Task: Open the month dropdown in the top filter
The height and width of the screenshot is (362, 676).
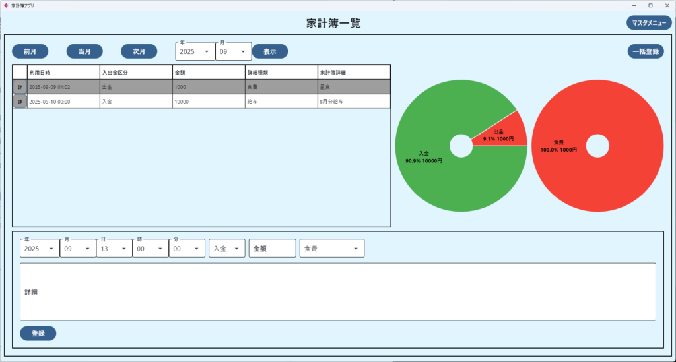Action: click(233, 51)
